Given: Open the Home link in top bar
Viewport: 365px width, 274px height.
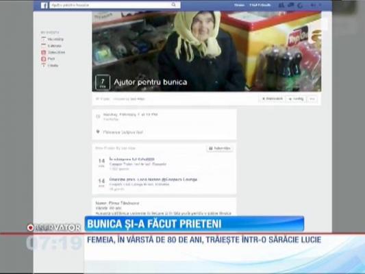Looking at the screenshot, I should coord(239,5).
